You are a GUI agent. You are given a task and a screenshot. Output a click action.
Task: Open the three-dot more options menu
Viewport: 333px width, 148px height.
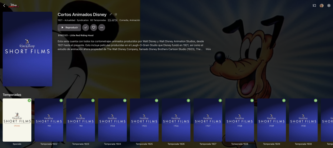pyautogui.click(x=102, y=28)
